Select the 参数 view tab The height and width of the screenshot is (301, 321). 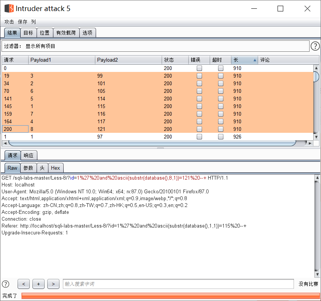tap(28, 168)
